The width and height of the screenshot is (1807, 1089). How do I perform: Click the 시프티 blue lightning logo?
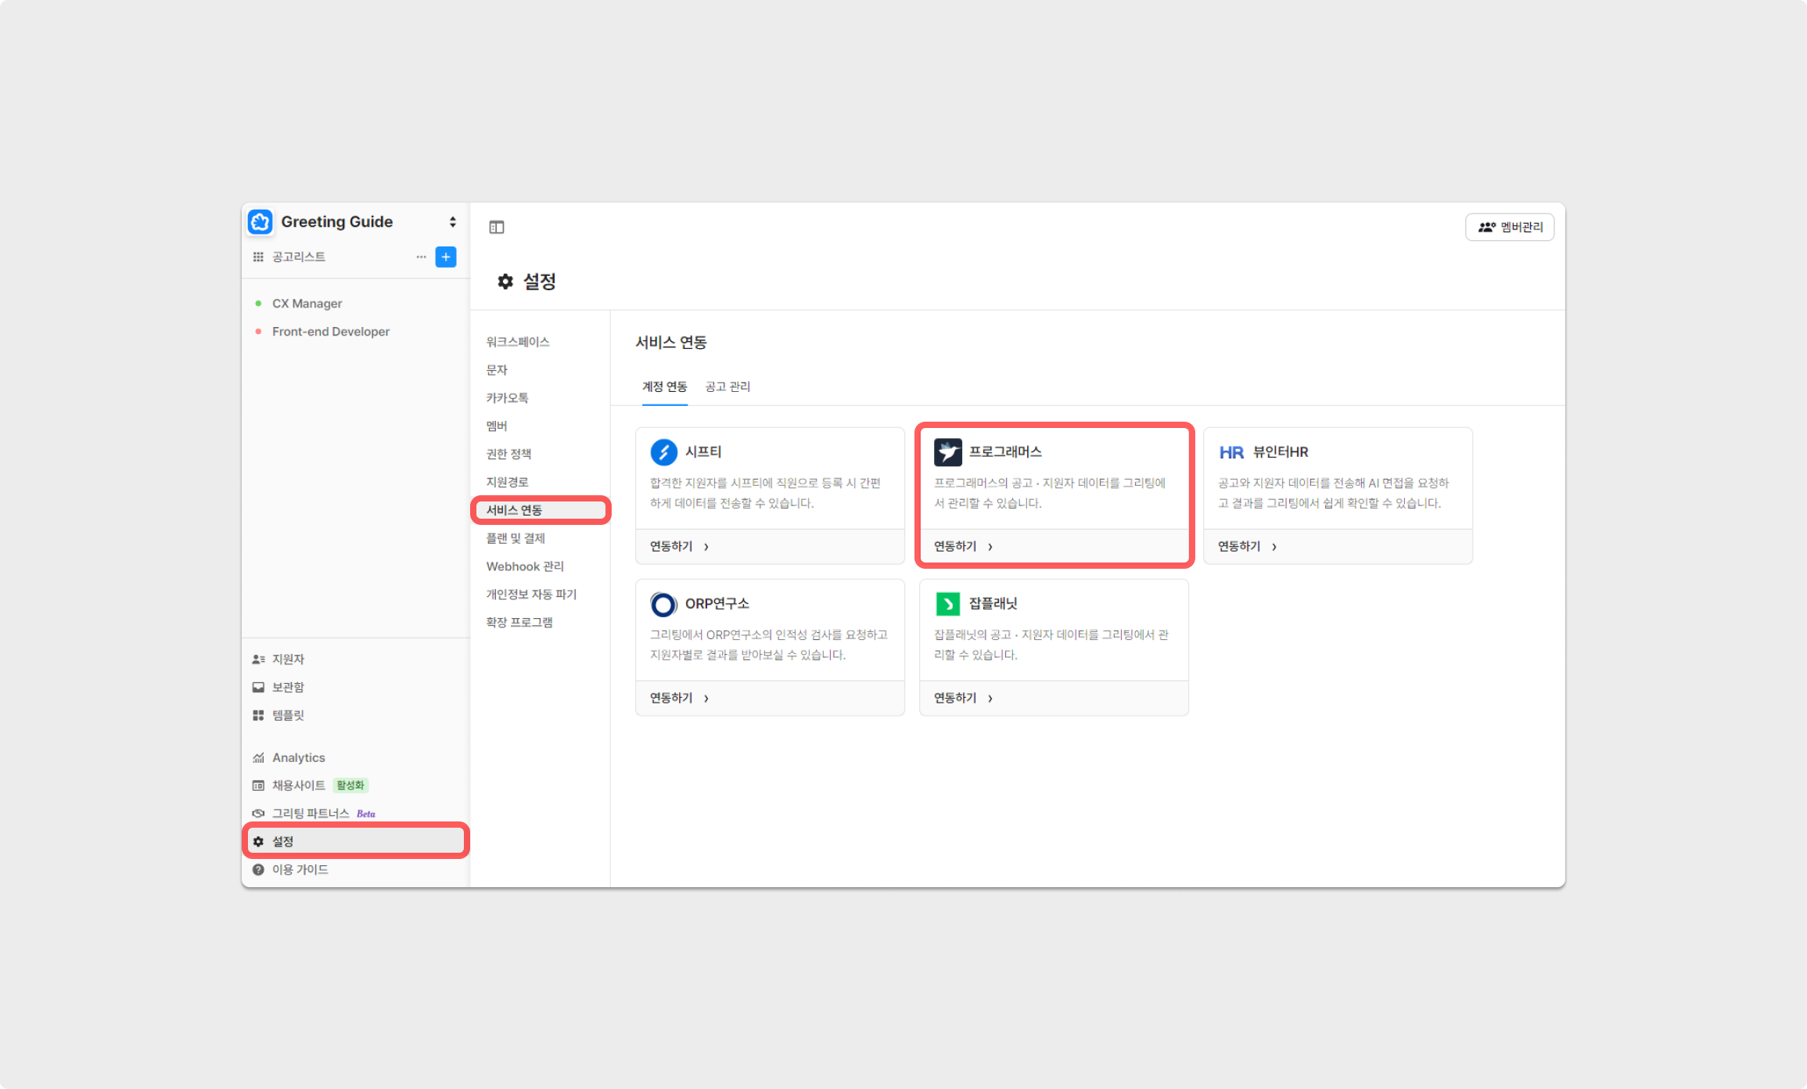click(x=664, y=451)
